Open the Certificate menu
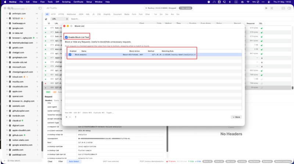The width and height of the screenshot is (294, 164). tap(78, 2)
